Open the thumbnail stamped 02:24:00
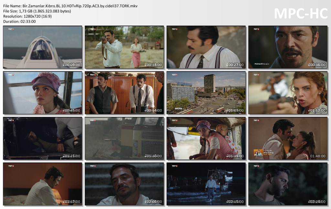Image resolution: width=331 pixels, height=209 pixels. tap(288, 184)
